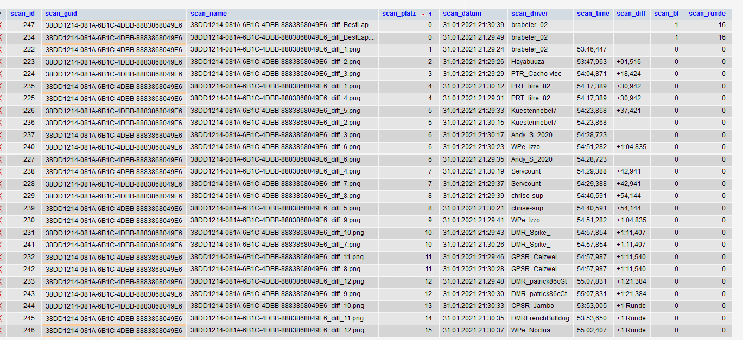Click the red delete icon for row 247
The width and height of the screenshot is (743, 340).
[1, 25]
